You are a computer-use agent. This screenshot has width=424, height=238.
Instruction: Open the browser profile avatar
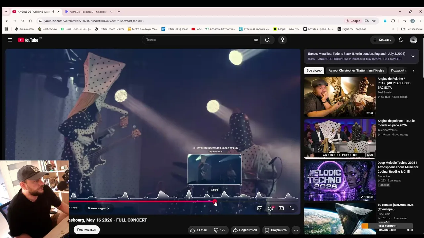[413, 21]
